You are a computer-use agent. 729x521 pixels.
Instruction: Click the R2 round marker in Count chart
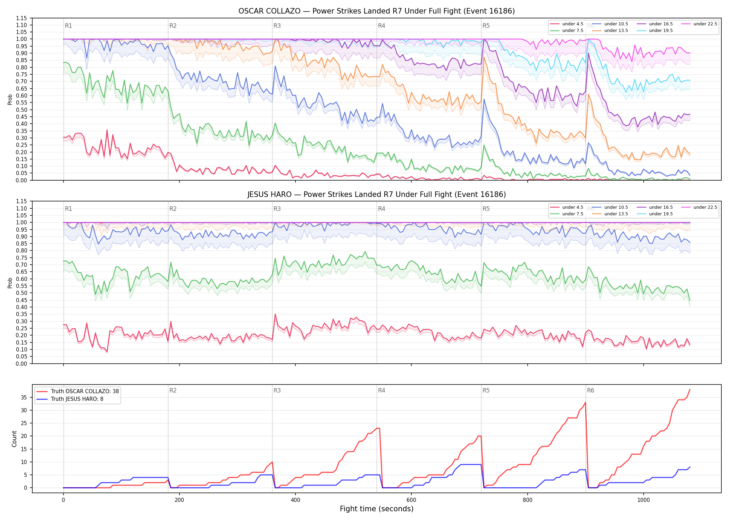173,390
